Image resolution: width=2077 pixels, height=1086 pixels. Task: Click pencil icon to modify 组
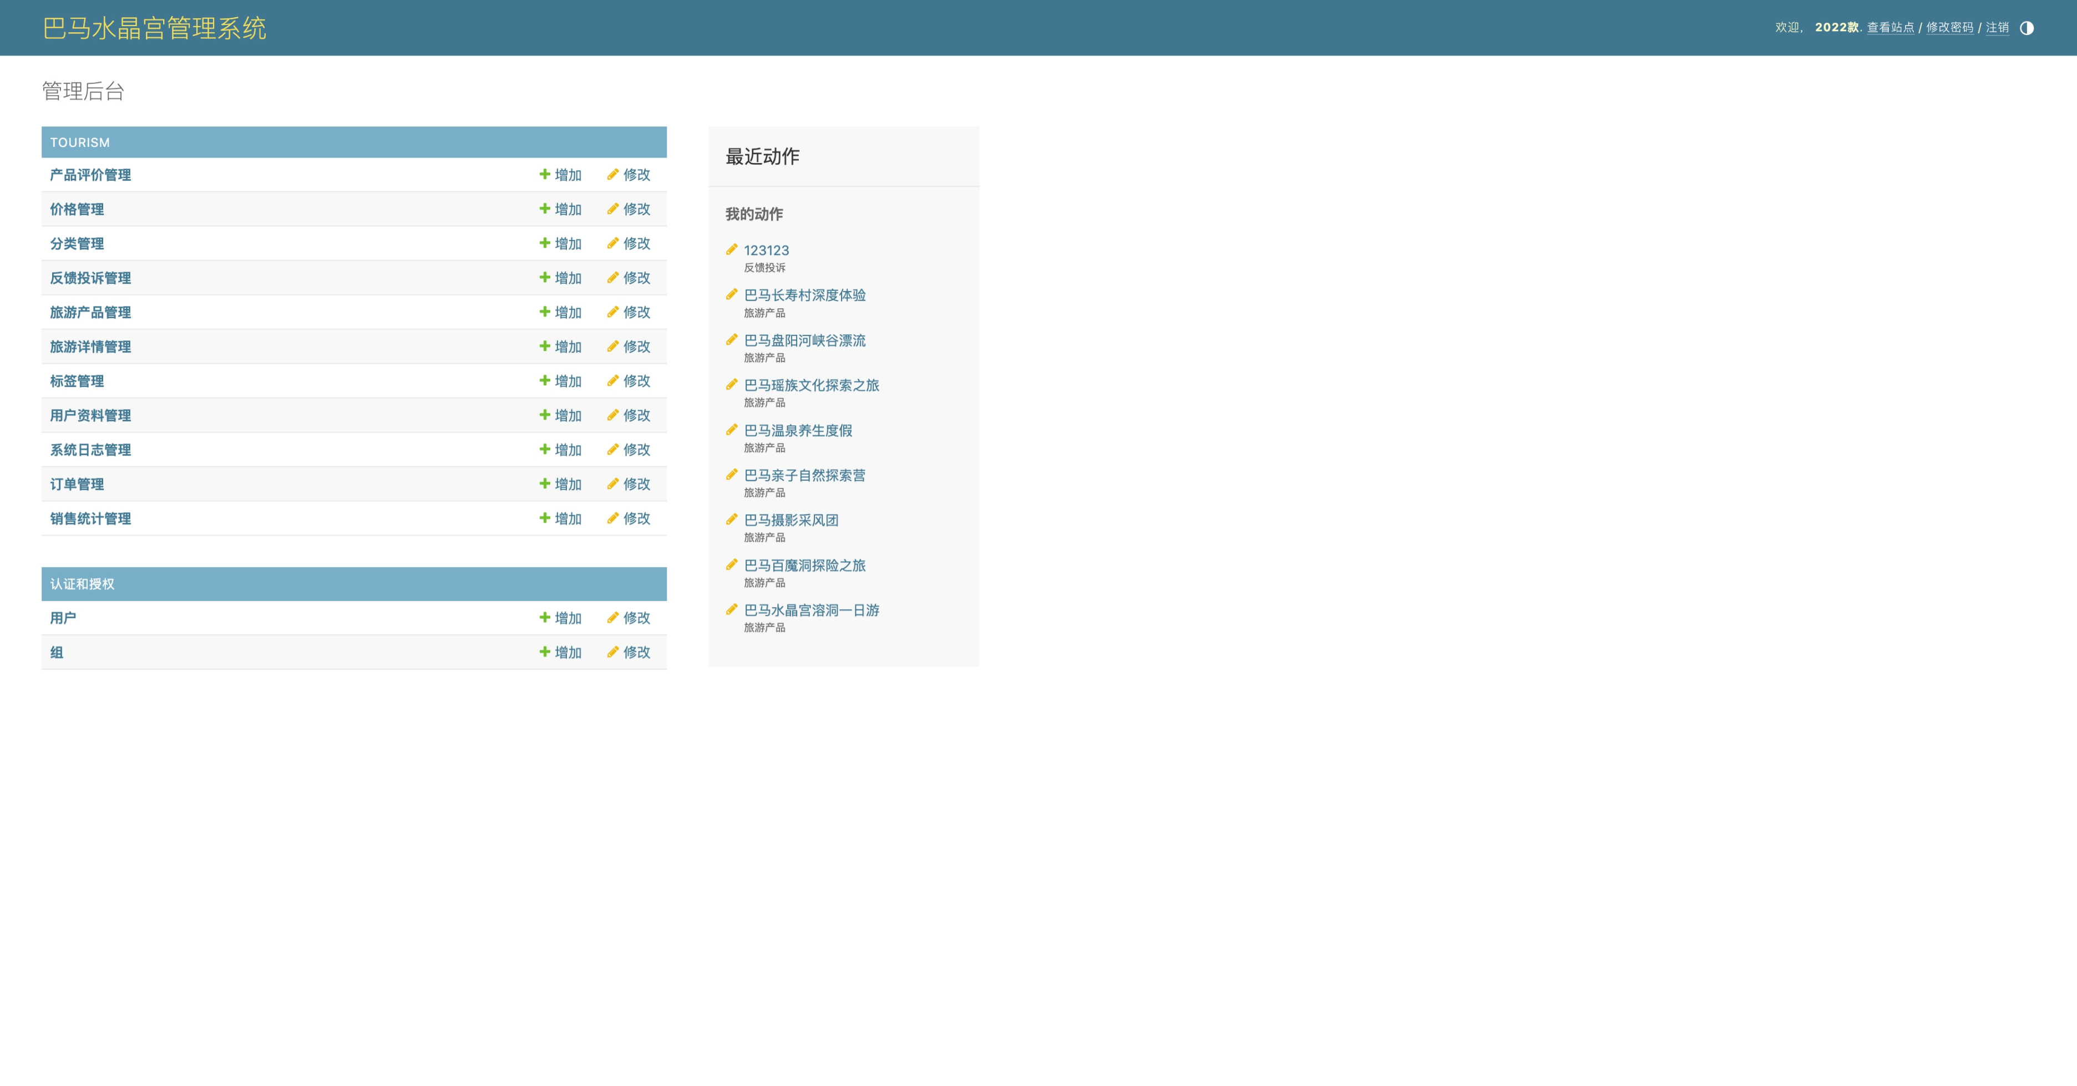coord(613,652)
